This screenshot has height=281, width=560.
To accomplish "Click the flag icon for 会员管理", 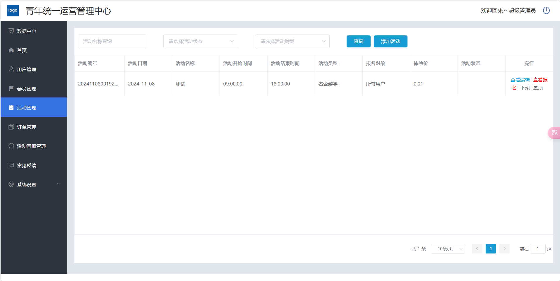I will [11, 88].
